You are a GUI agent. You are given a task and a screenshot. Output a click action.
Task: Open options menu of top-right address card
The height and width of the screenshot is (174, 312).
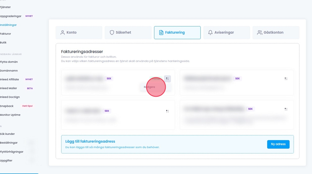coord(286,79)
